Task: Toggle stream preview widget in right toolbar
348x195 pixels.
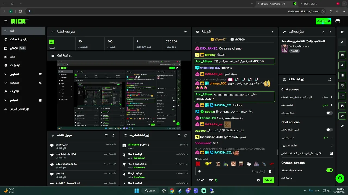Action: tap(342, 55)
